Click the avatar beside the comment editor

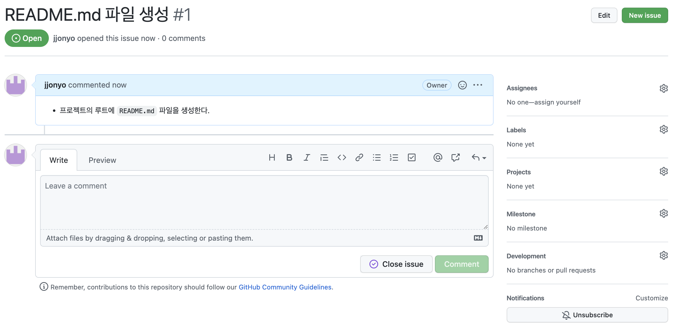tap(16, 155)
